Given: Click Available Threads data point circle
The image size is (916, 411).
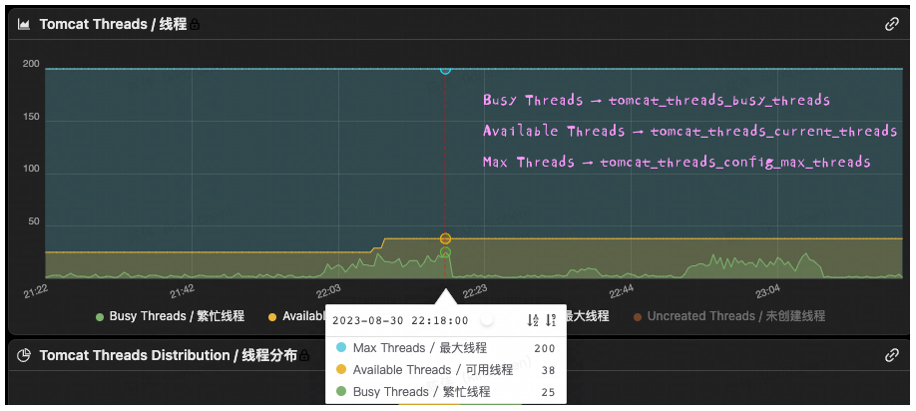Looking at the screenshot, I should point(445,238).
